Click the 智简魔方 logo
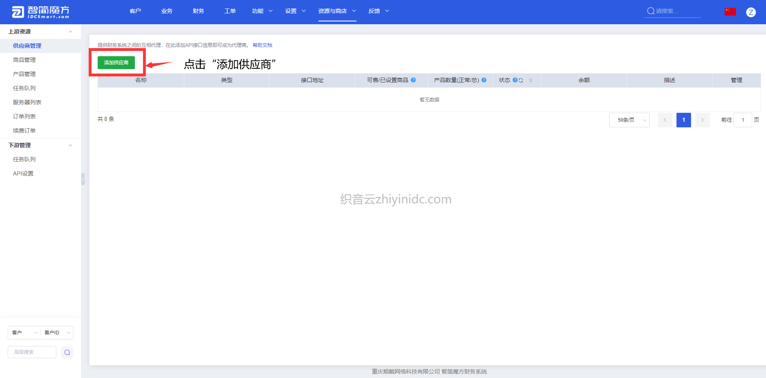The height and width of the screenshot is (378, 766). pos(41,12)
